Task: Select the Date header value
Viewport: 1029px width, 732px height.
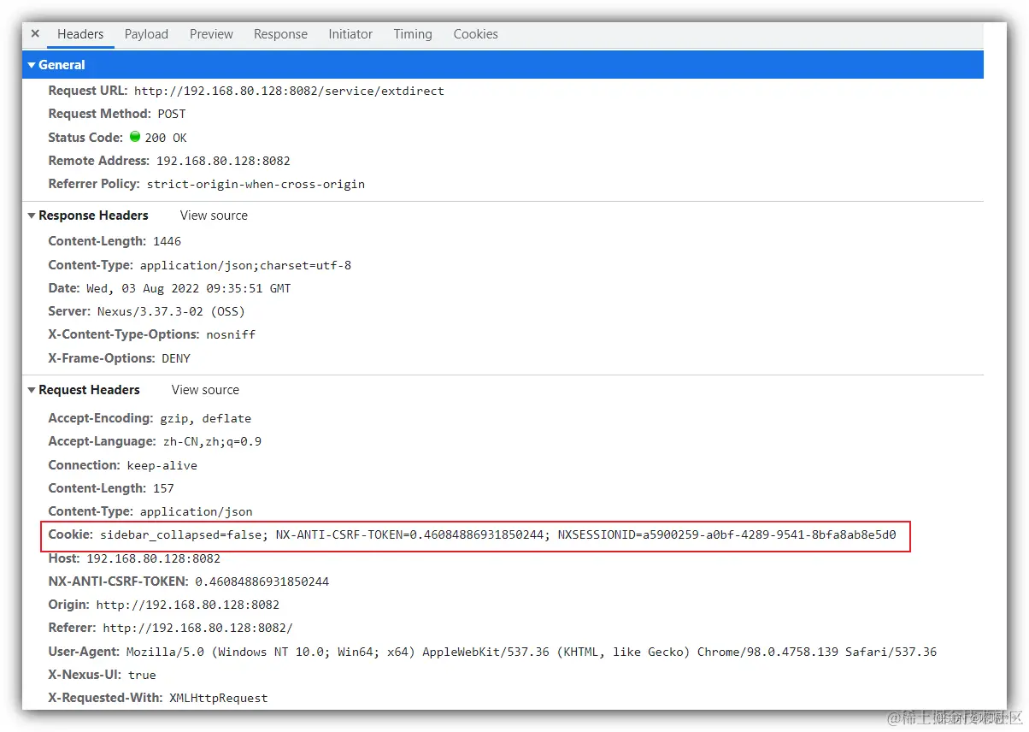Action: tap(188, 288)
